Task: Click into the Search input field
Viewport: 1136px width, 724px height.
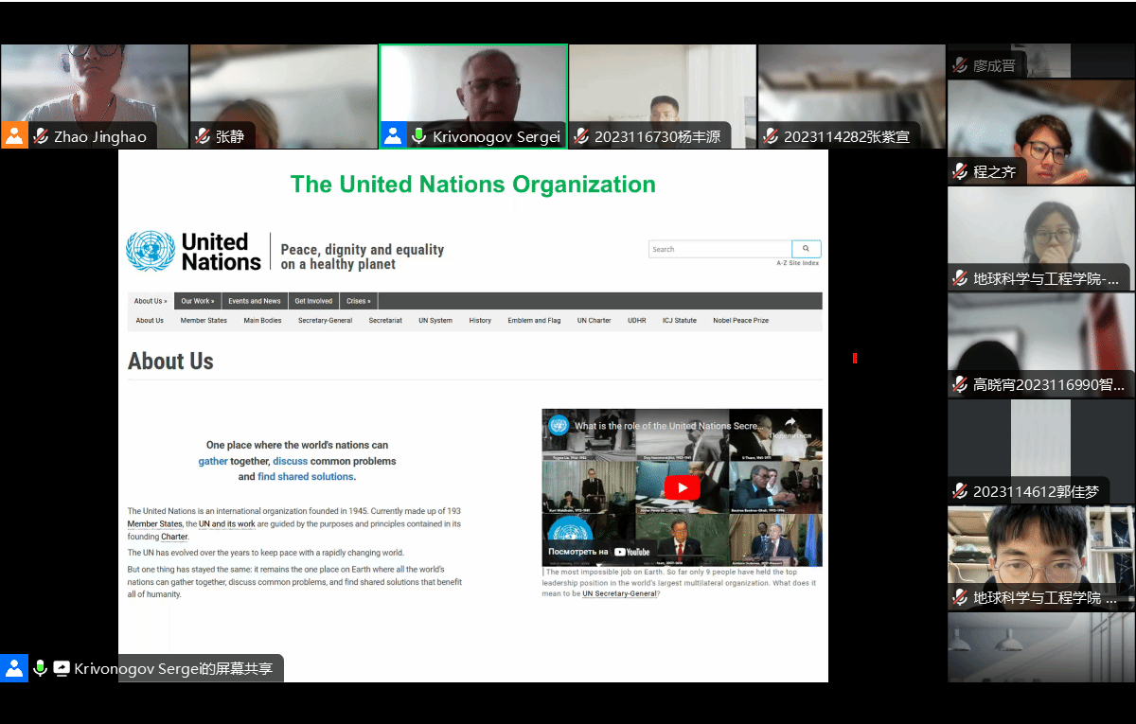Action: (x=719, y=249)
